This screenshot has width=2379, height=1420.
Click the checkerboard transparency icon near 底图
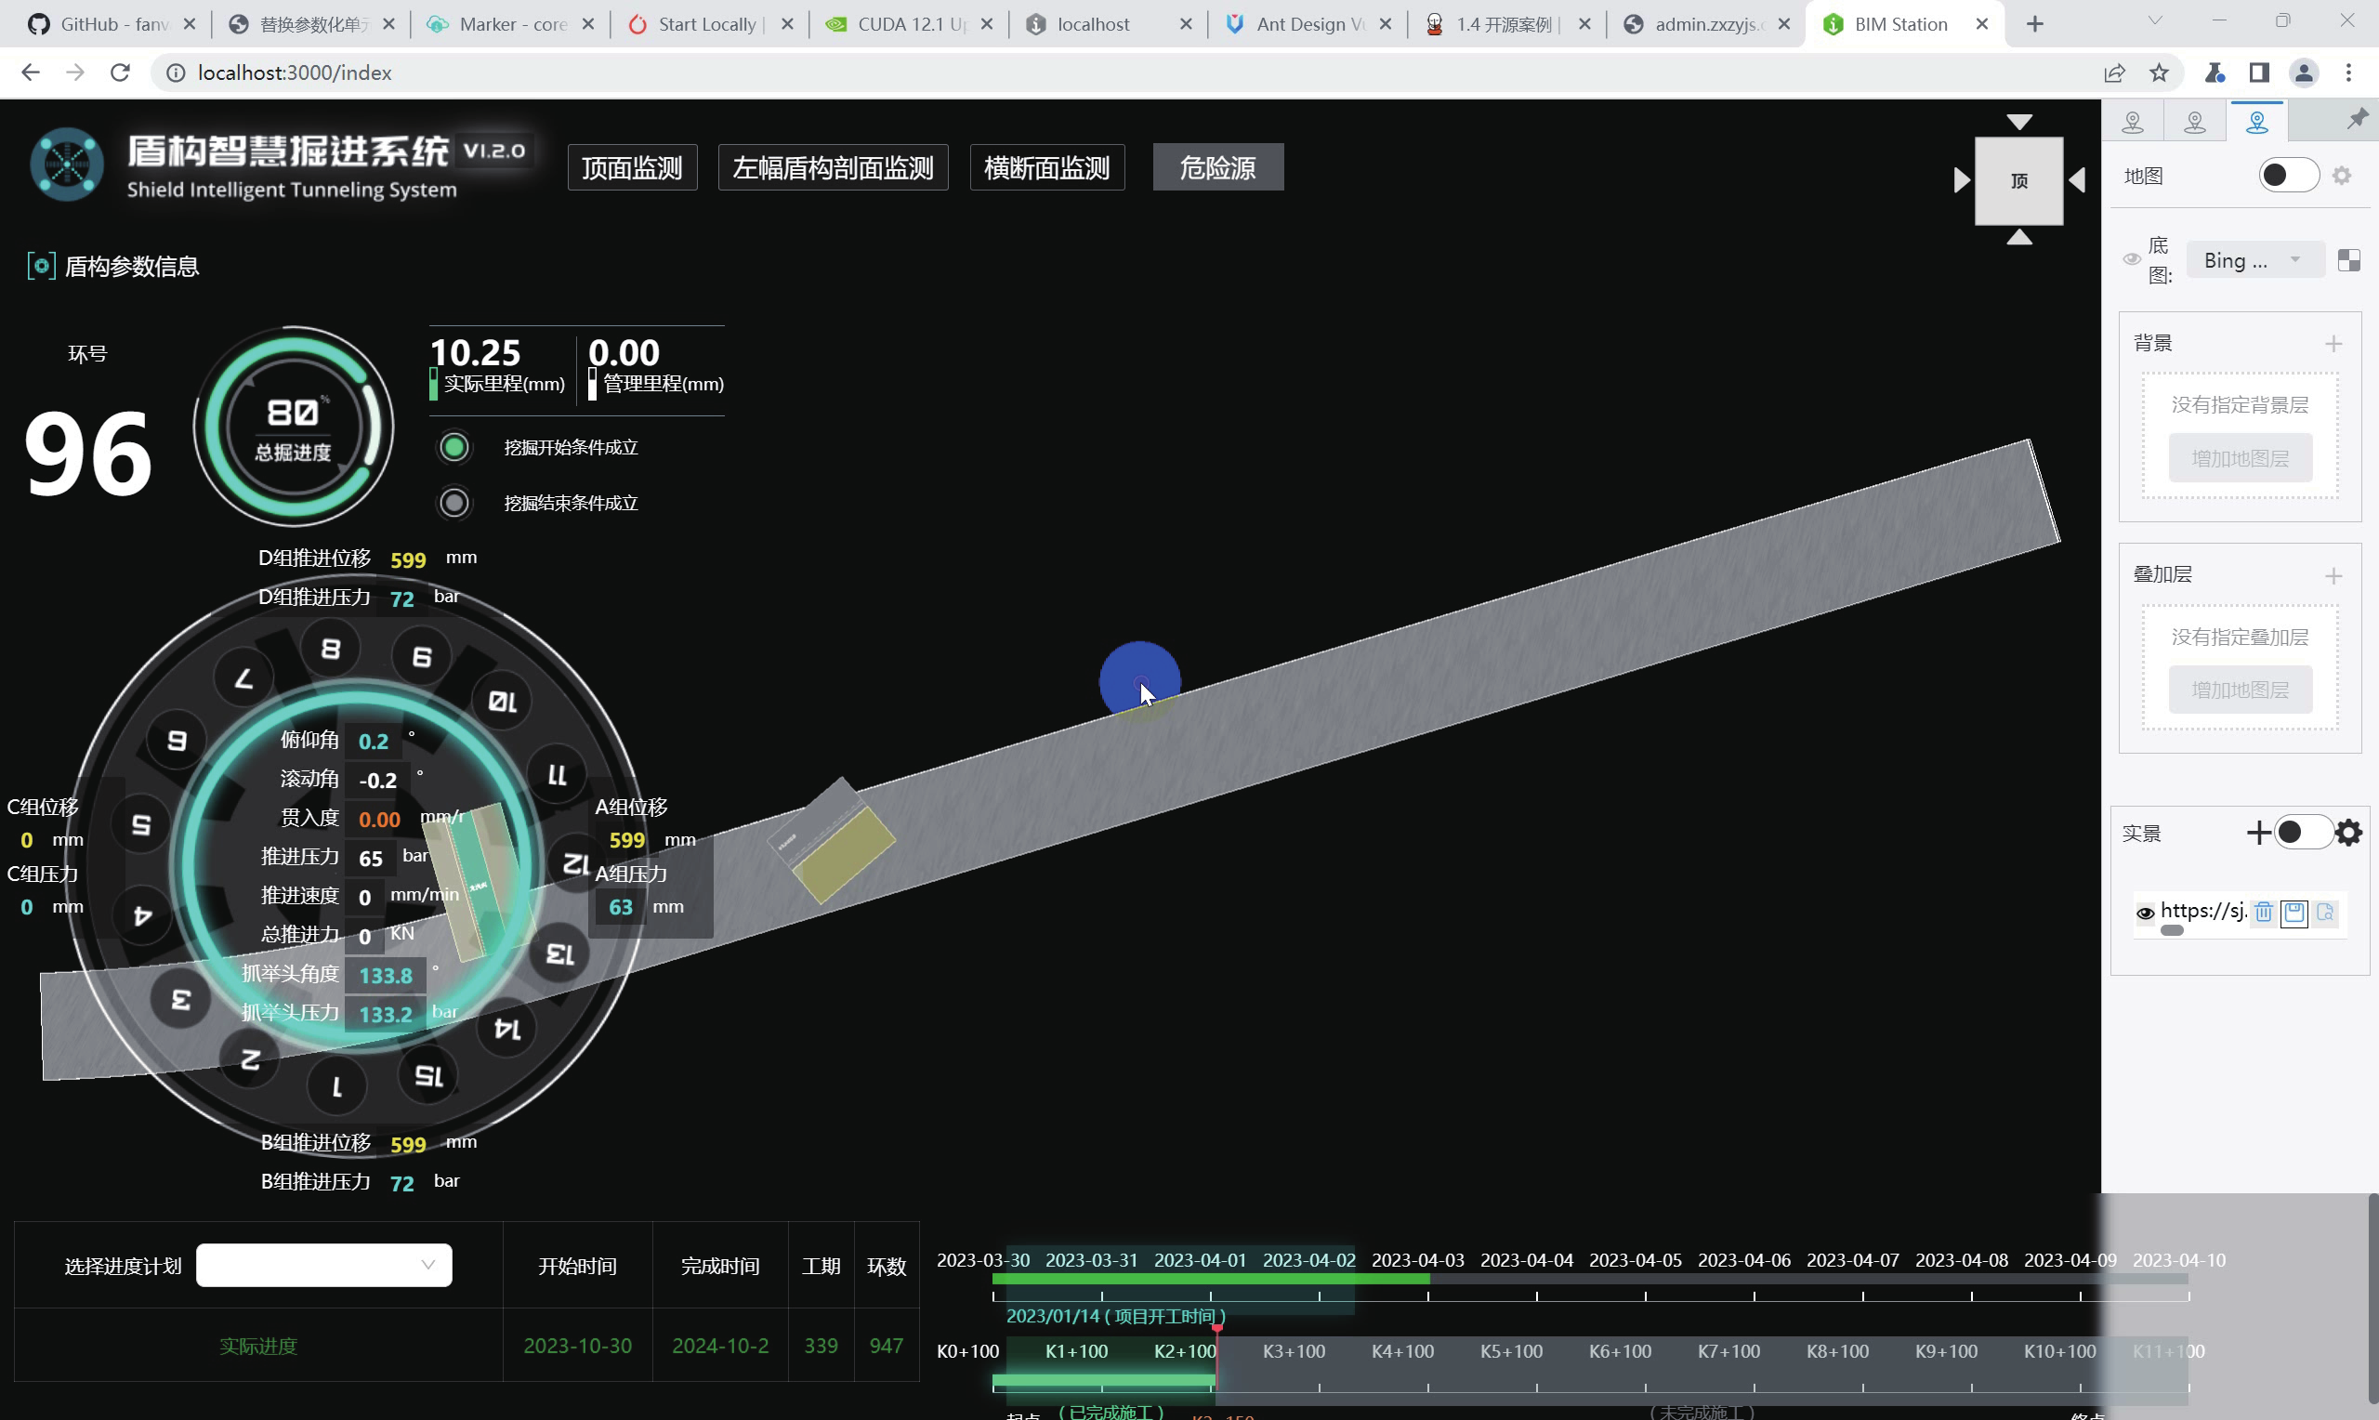pyautogui.click(x=2348, y=260)
